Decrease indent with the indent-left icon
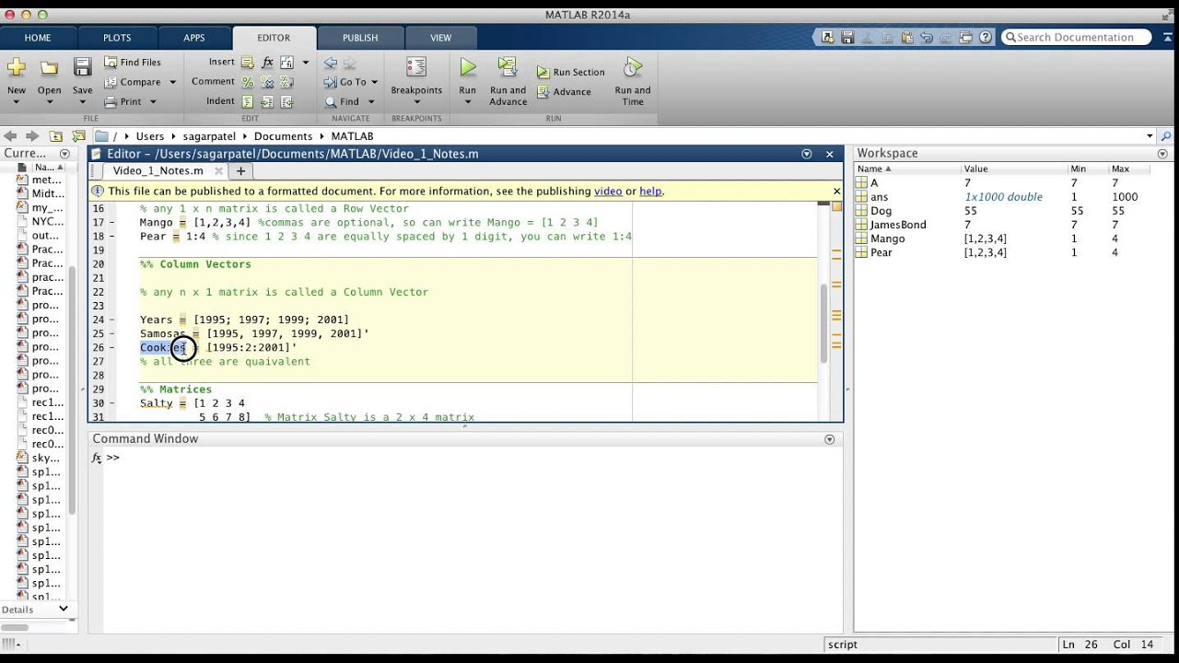This screenshot has height=663, width=1179. pos(286,102)
